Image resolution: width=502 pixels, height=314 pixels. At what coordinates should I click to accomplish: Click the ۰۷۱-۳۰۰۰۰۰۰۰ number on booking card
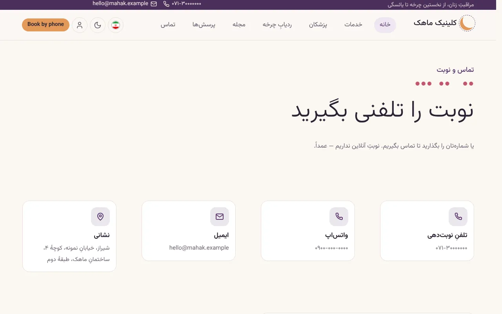coord(451,248)
